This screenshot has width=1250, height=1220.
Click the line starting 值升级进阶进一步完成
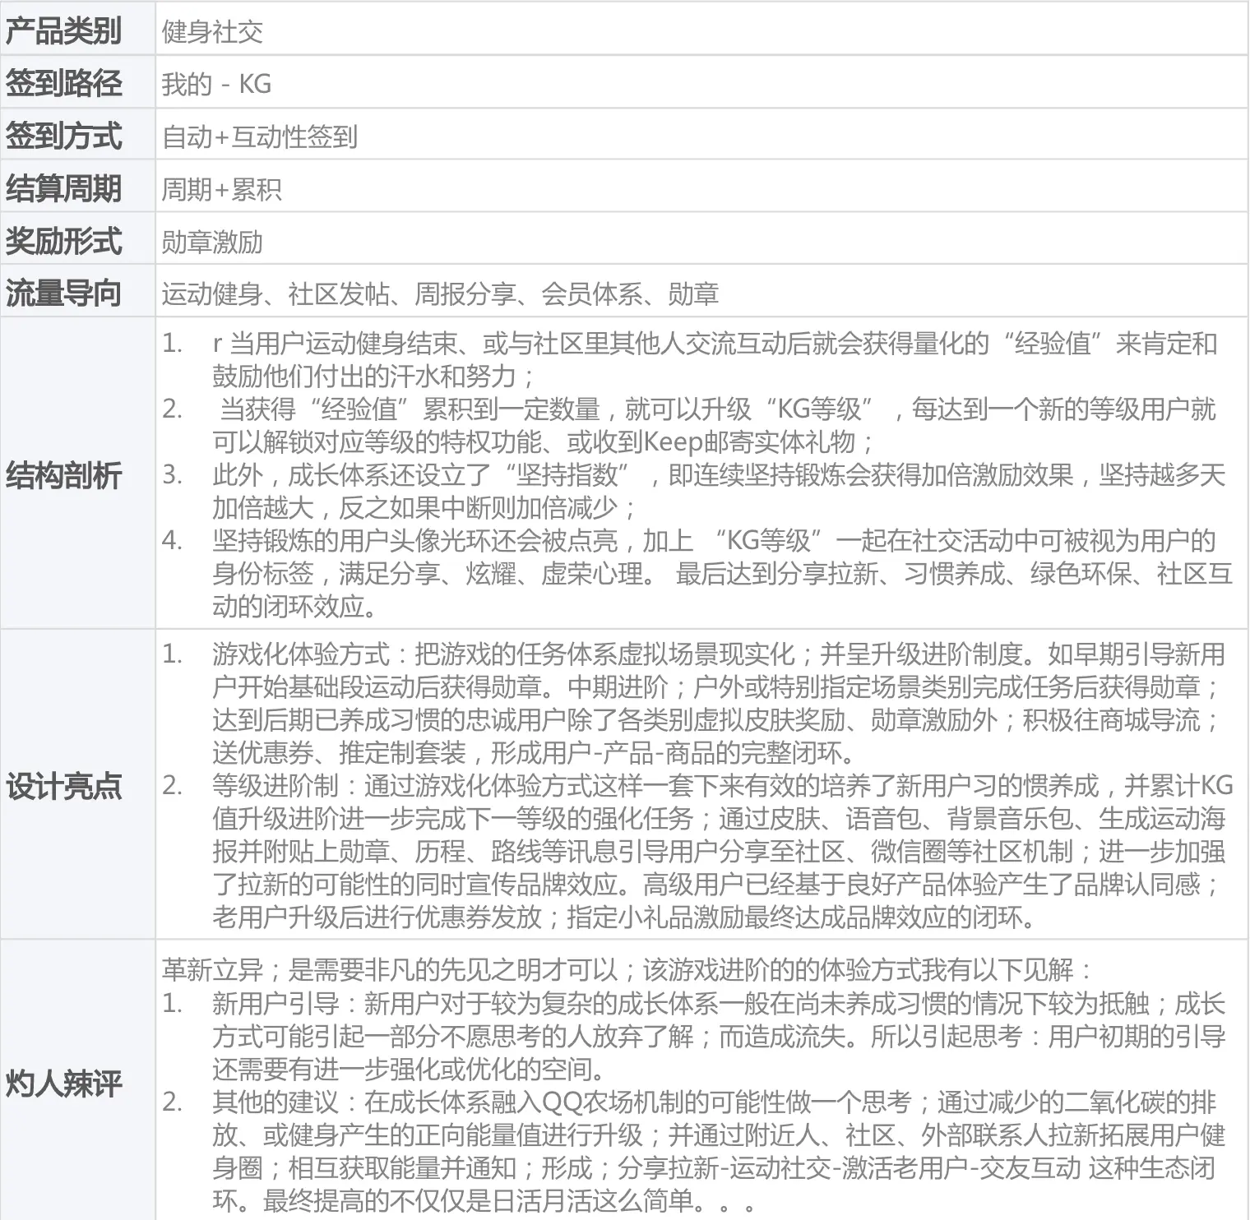[719, 819]
